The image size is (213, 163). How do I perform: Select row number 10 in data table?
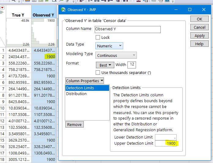pos(3,108)
